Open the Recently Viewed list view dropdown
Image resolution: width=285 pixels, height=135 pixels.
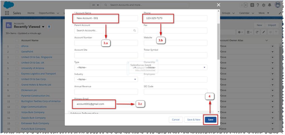(x=43, y=27)
